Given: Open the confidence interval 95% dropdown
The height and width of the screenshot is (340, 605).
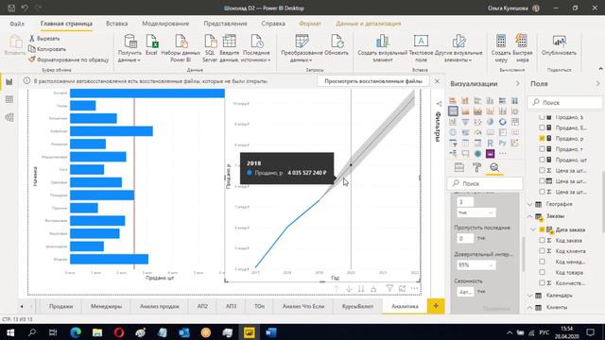Looking at the screenshot, I should (475, 265).
